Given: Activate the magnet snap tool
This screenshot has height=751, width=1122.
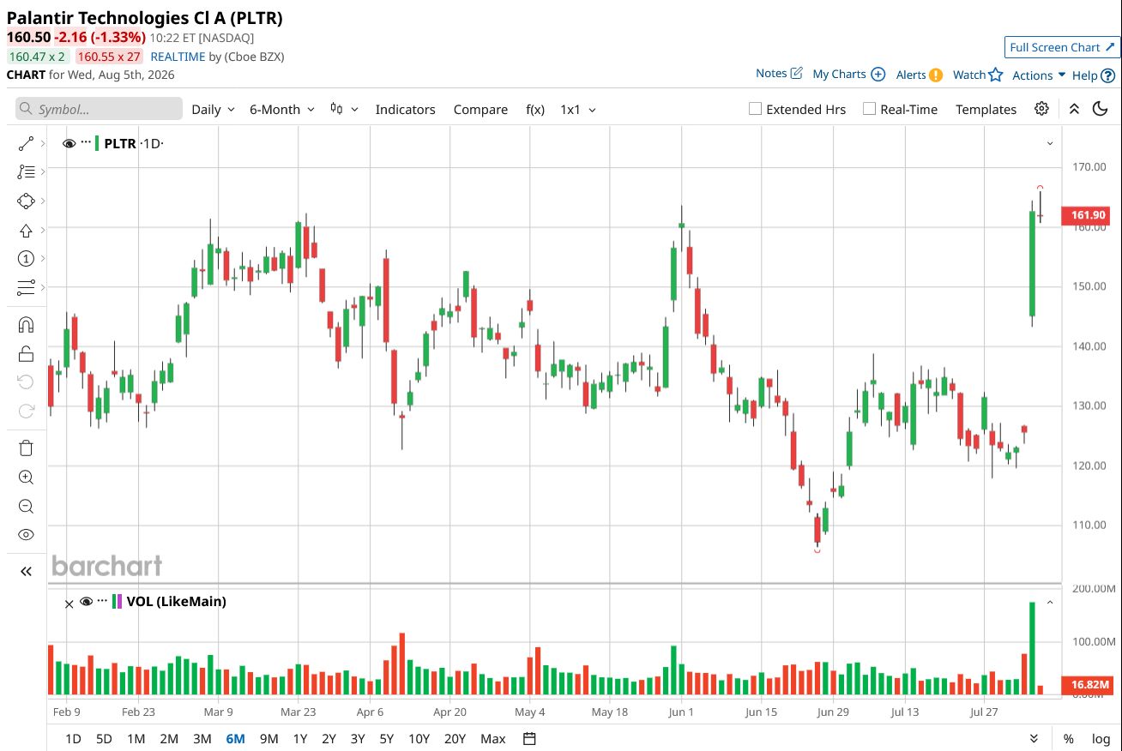Looking at the screenshot, I should (x=26, y=325).
